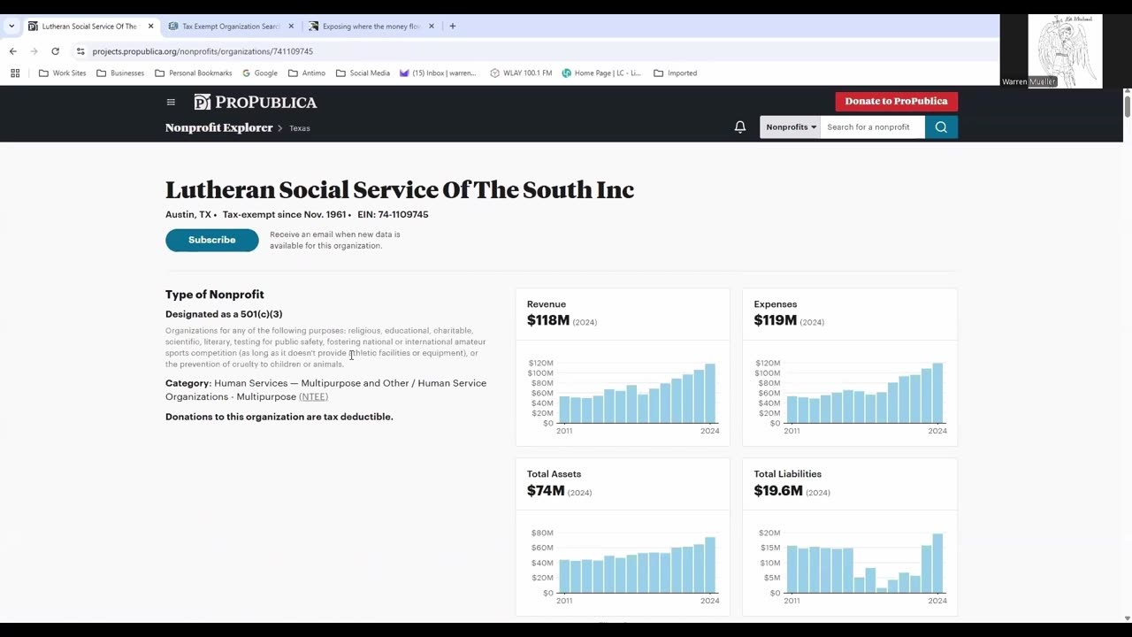Image resolution: width=1132 pixels, height=637 pixels.
Task: Open Google bookmark
Action: 260,73
